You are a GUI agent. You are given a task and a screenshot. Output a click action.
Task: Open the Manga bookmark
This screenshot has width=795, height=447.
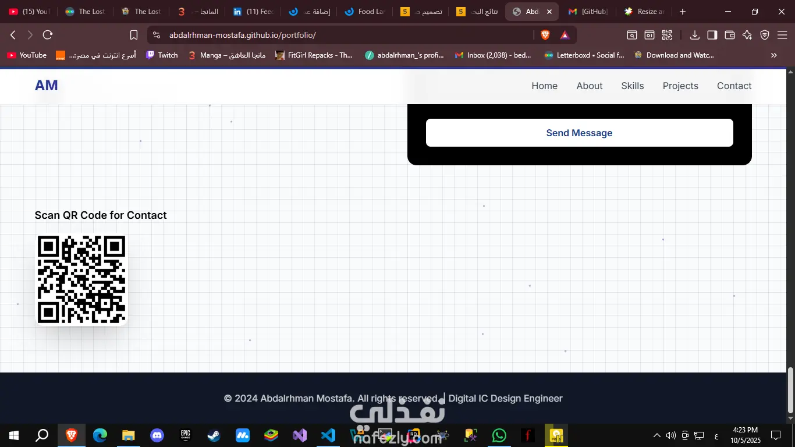point(227,55)
